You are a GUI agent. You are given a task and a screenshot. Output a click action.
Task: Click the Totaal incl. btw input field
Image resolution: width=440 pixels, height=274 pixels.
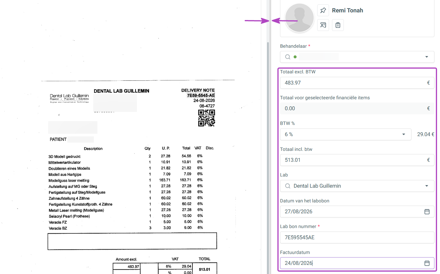(357, 160)
